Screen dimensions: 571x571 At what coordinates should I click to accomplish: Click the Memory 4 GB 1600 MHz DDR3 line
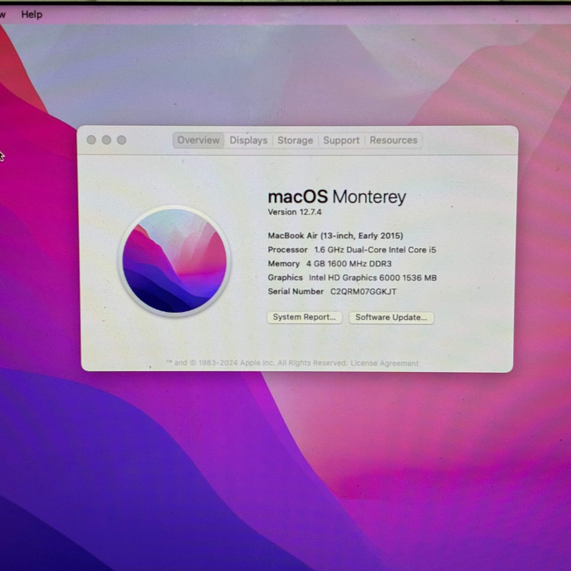[330, 264]
